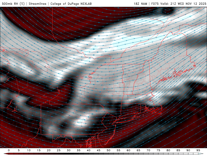The image size is (207, 155).
Task: Click the "0" color scale label
Action: click(9, 150)
